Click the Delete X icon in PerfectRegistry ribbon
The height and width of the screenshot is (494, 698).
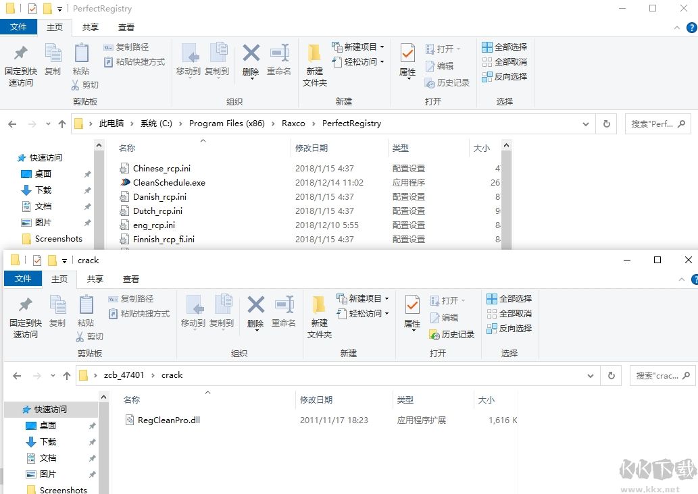point(251,53)
